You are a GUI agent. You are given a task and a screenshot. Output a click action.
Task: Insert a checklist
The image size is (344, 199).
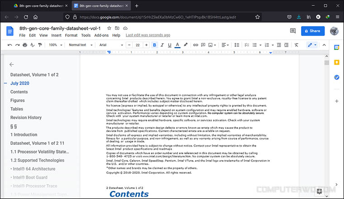point(247,45)
